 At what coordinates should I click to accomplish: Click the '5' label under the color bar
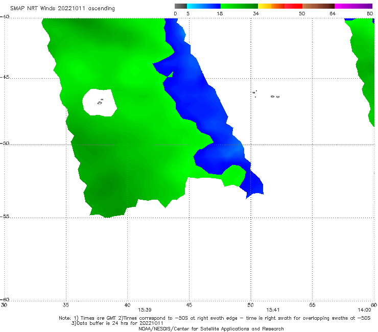coord(188,13)
